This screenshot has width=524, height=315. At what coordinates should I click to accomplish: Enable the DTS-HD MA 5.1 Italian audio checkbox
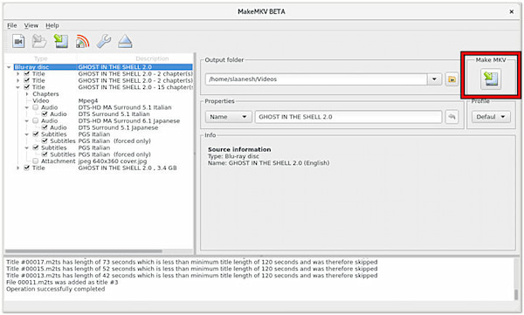tap(36, 107)
